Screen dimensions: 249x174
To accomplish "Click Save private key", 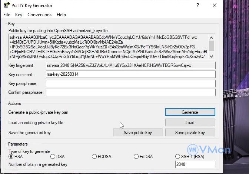I will click(190, 133).
